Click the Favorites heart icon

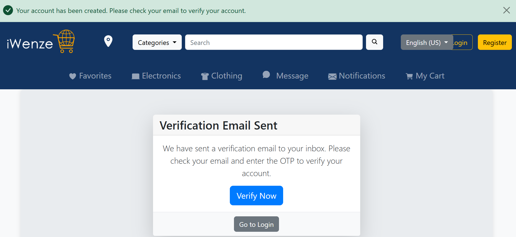pyautogui.click(x=72, y=76)
